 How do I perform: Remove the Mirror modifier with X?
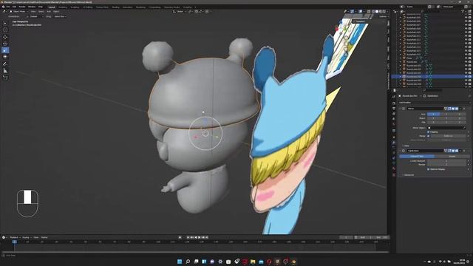pyautogui.click(x=464, y=109)
